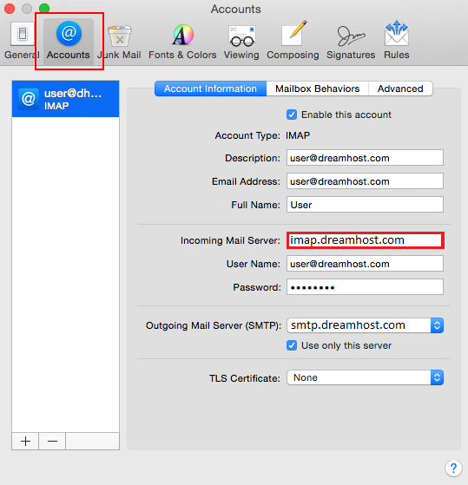
Task: Remove account with the minus button
Action: coord(52,441)
